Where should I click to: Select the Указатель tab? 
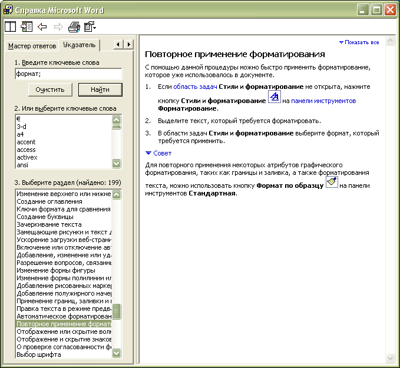pyautogui.click(x=80, y=45)
